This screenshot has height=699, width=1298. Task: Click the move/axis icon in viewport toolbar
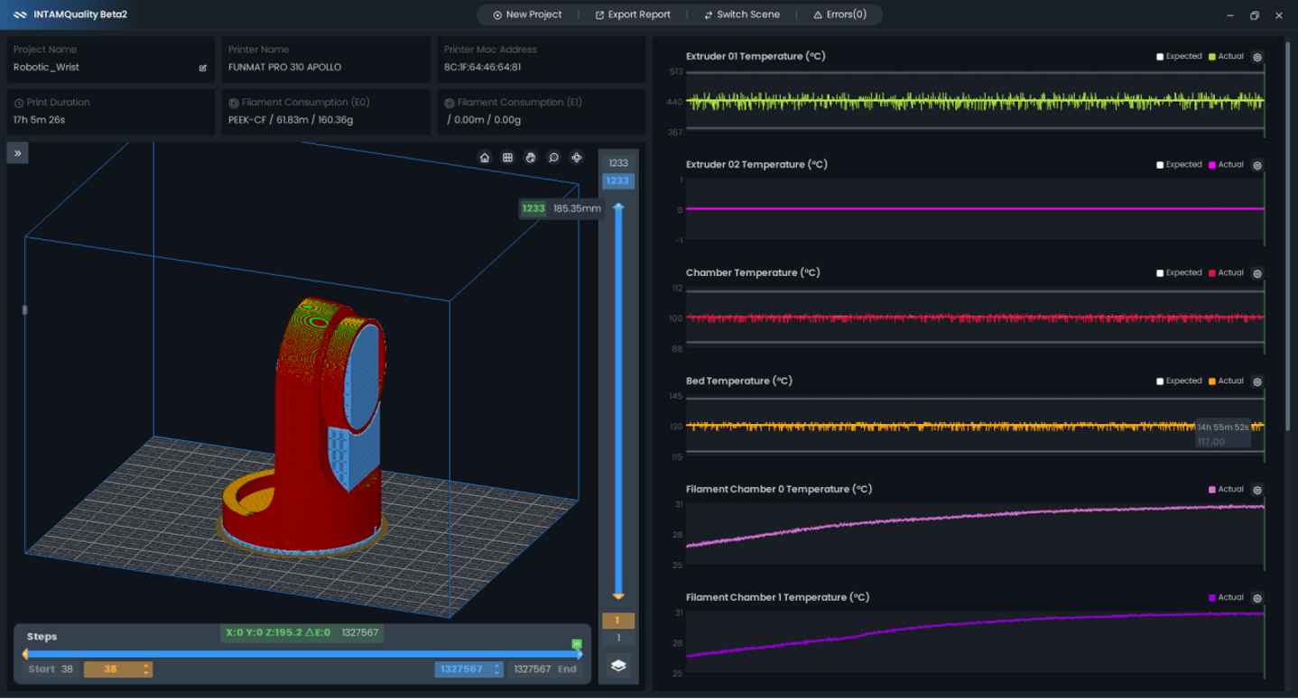click(577, 158)
